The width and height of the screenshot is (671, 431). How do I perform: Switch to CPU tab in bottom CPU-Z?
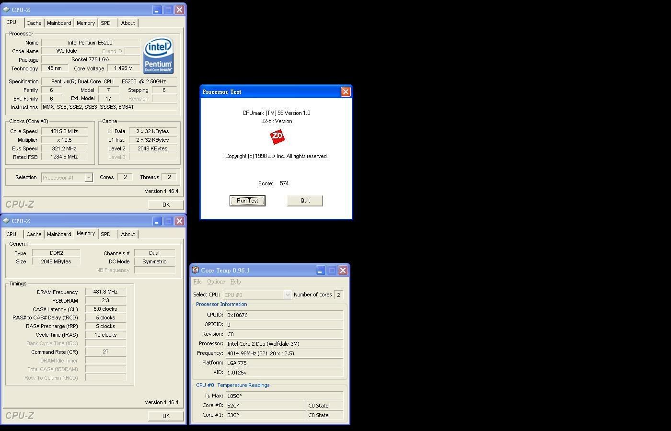[12, 234]
